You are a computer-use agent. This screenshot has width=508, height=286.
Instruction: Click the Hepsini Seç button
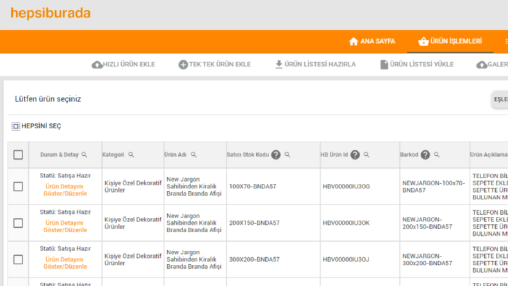click(x=37, y=126)
